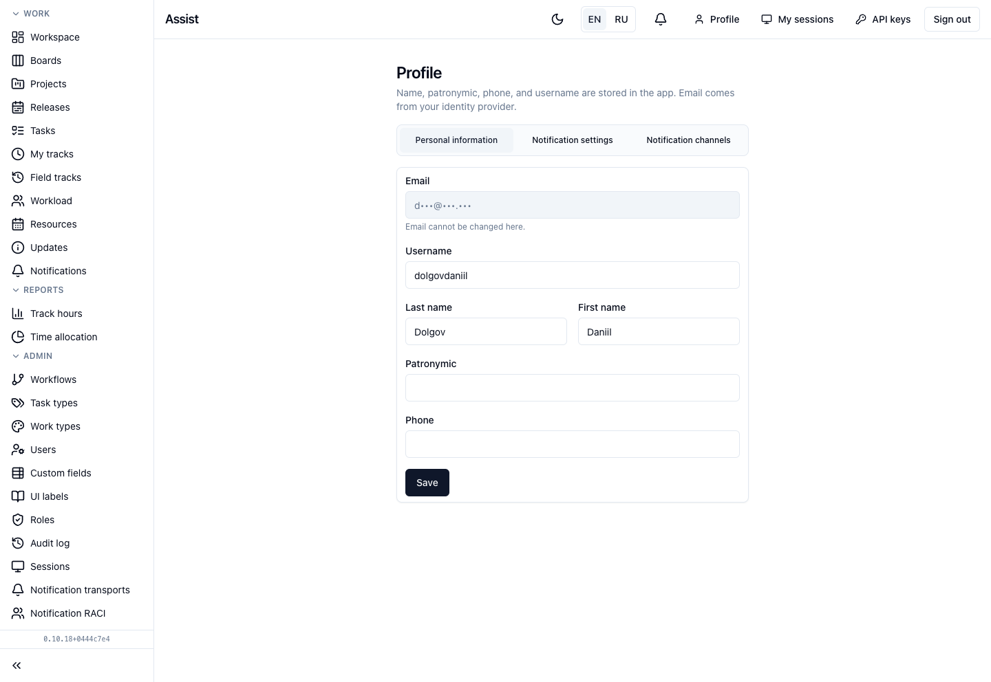Open Task types admin page
Screen dimensions: 991x682
click(x=76, y=403)
